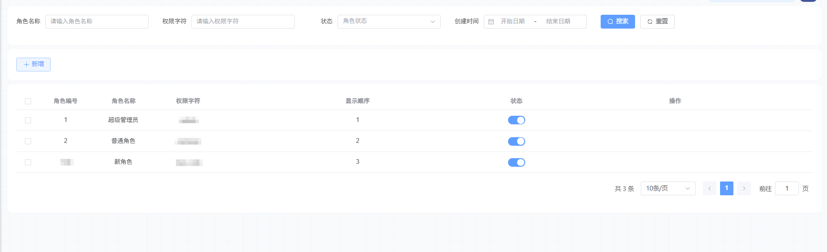Click the 权限字符 input field
The image size is (827, 252).
[x=243, y=21]
